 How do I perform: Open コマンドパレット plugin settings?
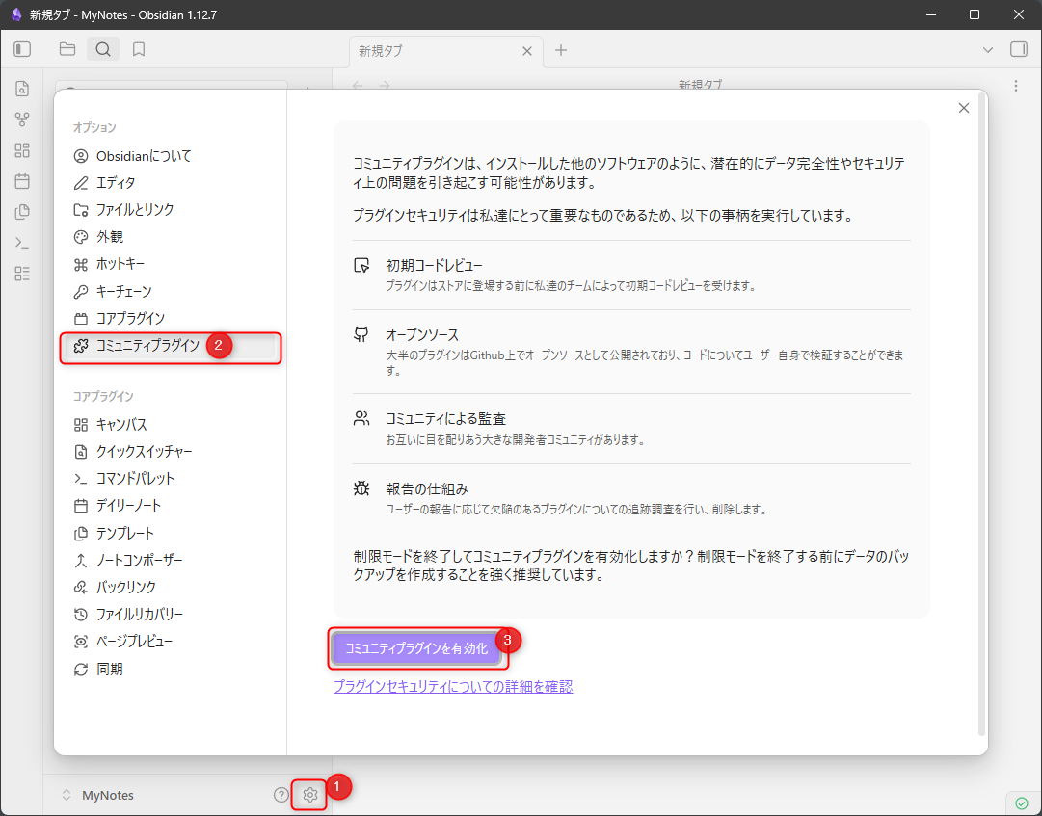click(172, 479)
